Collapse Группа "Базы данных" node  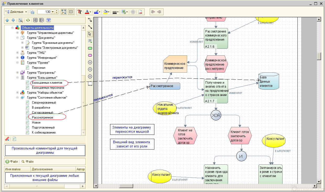(17, 78)
